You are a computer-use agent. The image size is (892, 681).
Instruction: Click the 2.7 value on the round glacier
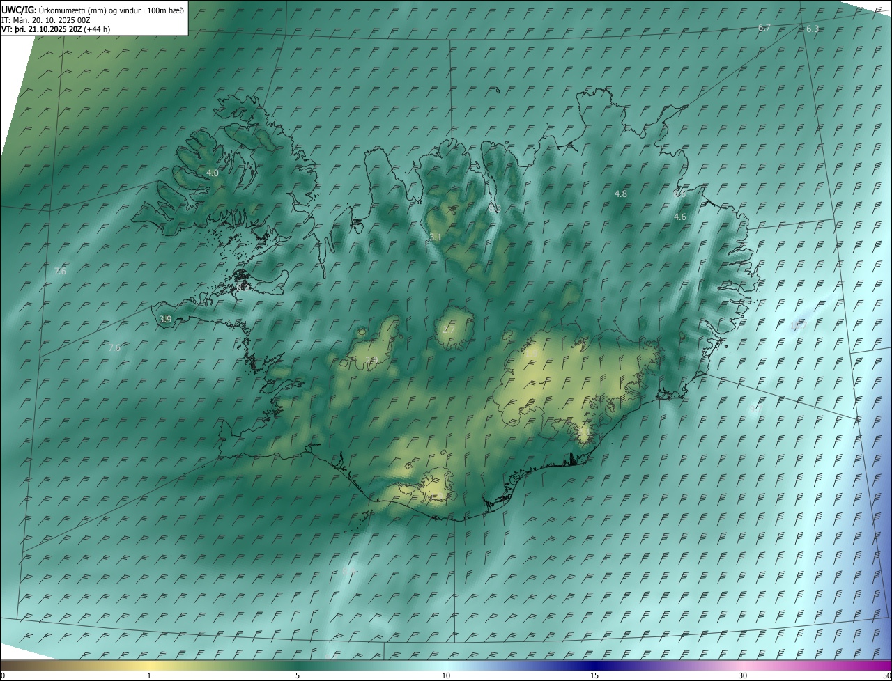pos(449,329)
